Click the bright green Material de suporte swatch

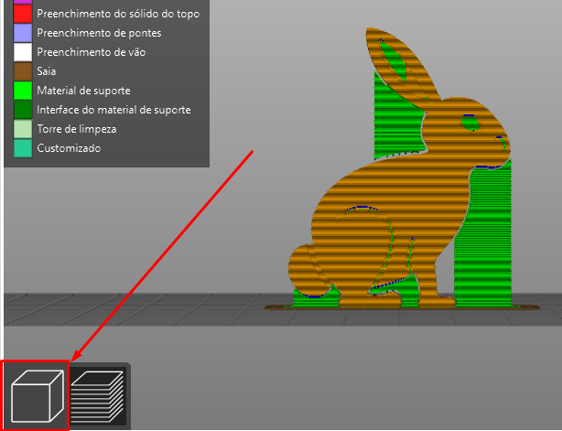click(x=23, y=91)
